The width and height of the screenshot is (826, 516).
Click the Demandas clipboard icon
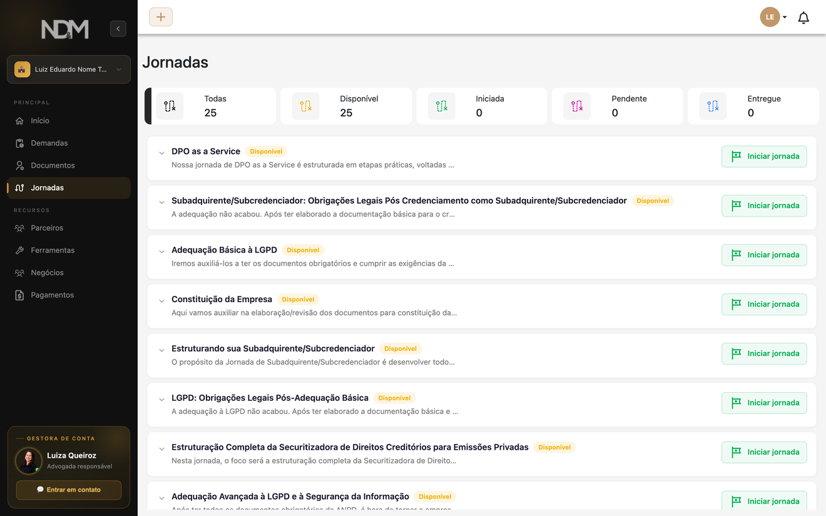19,143
